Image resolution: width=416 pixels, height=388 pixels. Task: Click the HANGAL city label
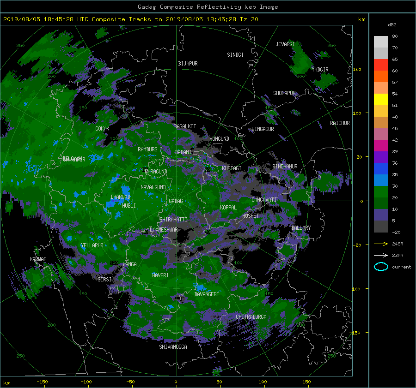[x=131, y=264]
